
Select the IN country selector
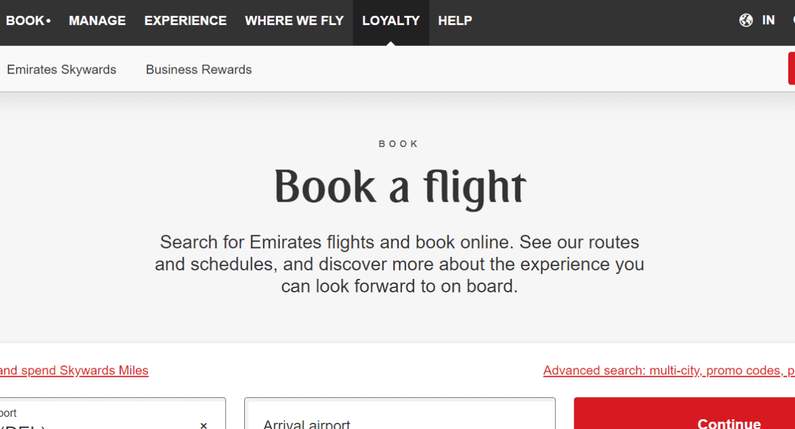pos(768,20)
